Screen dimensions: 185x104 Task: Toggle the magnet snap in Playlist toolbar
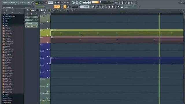point(28,10)
